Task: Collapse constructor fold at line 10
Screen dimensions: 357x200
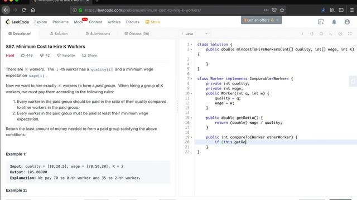Action: tap(191, 93)
